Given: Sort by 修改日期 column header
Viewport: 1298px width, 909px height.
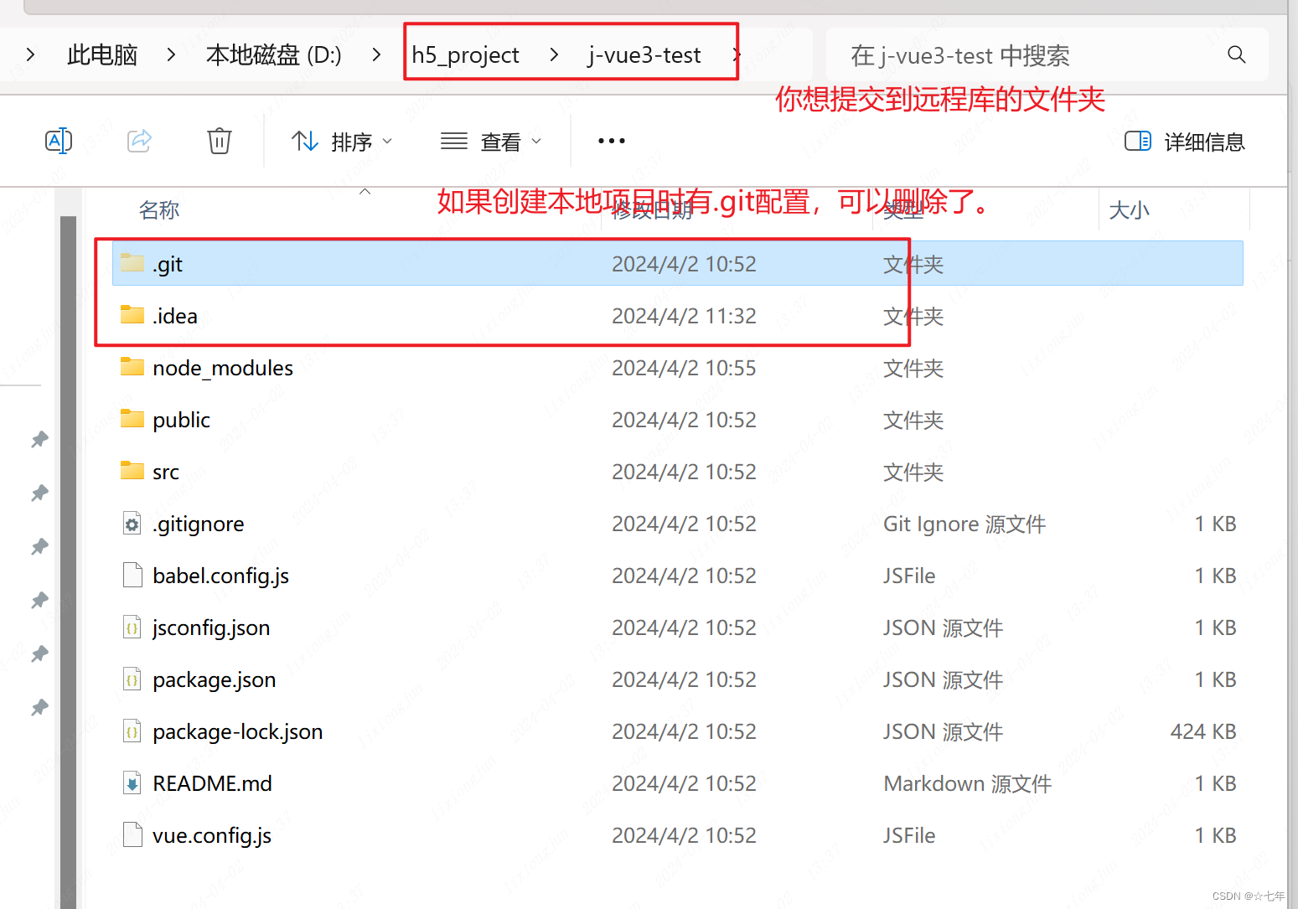Looking at the screenshot, I should tap(652, 210).
